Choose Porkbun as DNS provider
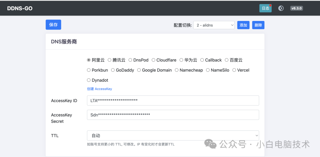320x157 pixels. click(x=89, y=70)
